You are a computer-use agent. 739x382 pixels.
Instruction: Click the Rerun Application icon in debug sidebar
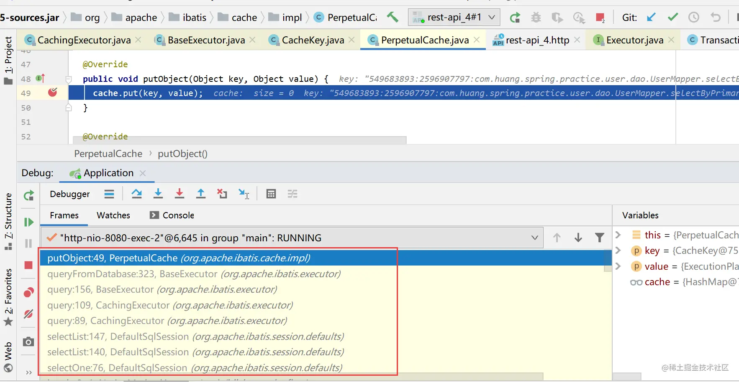pyautogui.click(x=28, y=195)
